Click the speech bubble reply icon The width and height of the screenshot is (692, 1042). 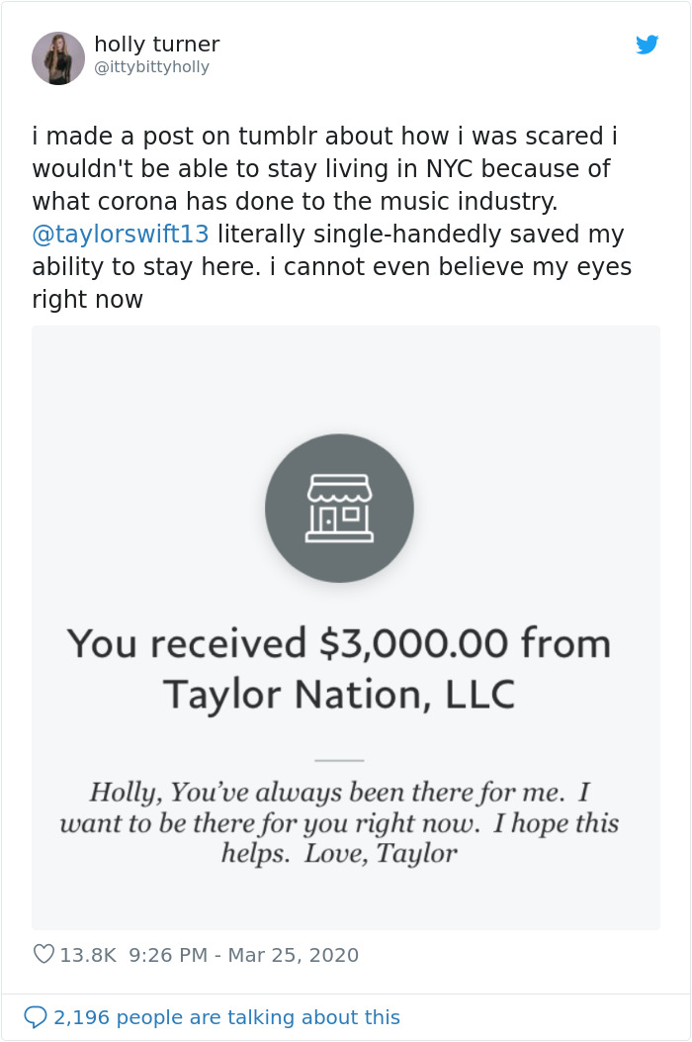37,1016
